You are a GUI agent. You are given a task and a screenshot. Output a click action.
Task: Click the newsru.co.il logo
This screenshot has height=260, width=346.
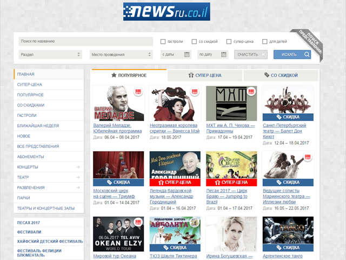tap(167, 11)
